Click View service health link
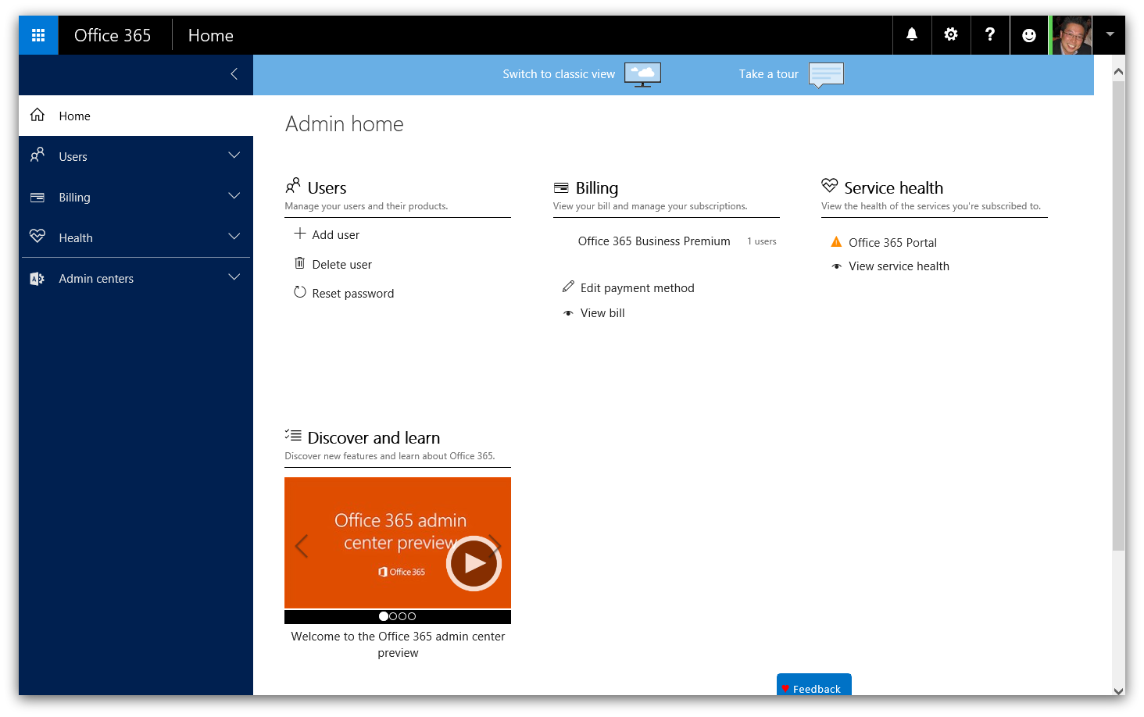This screenshot has height=717, width=1144. [x=899, y=266]
